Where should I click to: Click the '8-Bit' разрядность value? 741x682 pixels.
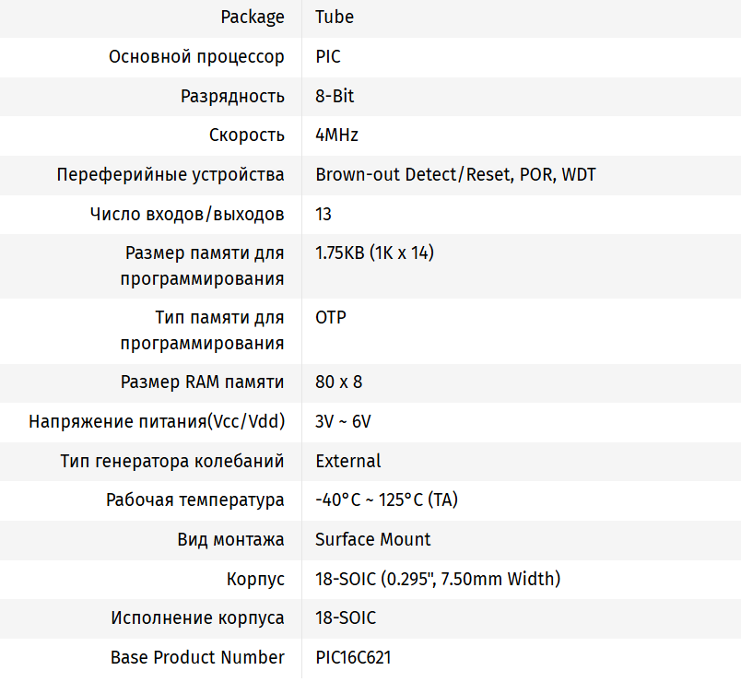point(335,97)
